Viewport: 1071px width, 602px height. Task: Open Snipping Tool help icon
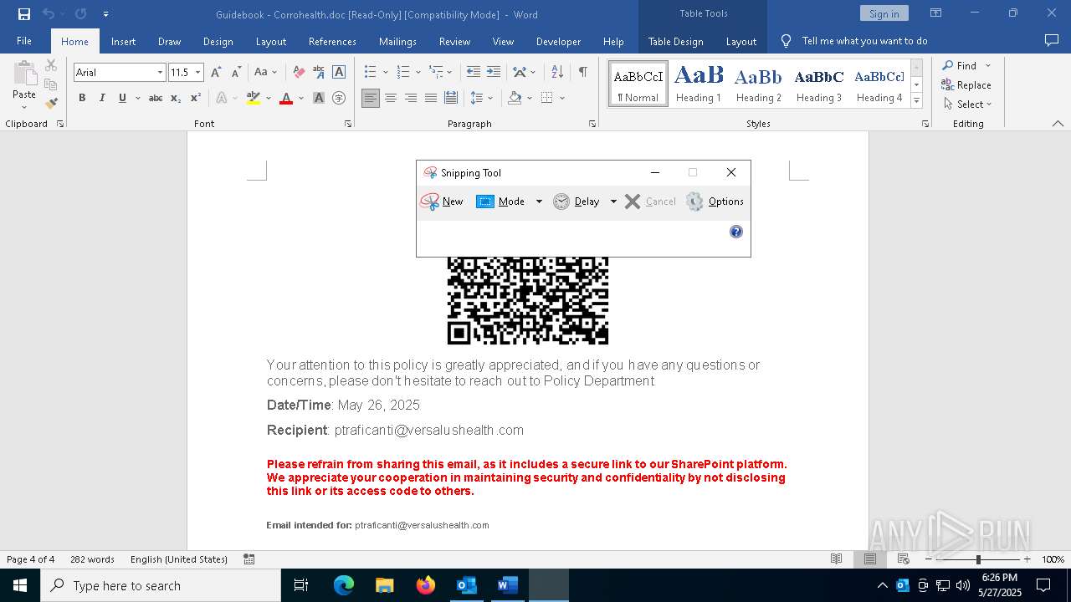pyautogui.click(x=736, y=232)
